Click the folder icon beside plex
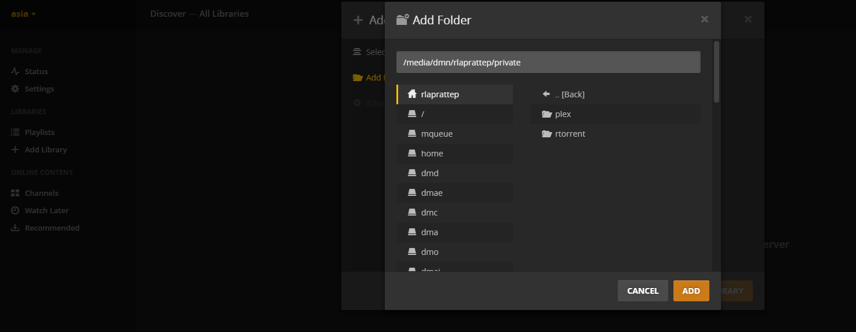This screenshot has height=332, width=856. (547, 114)
